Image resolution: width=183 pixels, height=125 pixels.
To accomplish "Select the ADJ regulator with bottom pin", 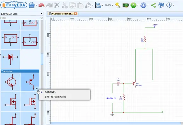I will (10, 40).
